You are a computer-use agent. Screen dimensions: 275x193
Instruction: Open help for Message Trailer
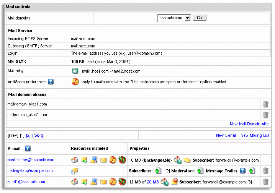(x=242, y=170)
